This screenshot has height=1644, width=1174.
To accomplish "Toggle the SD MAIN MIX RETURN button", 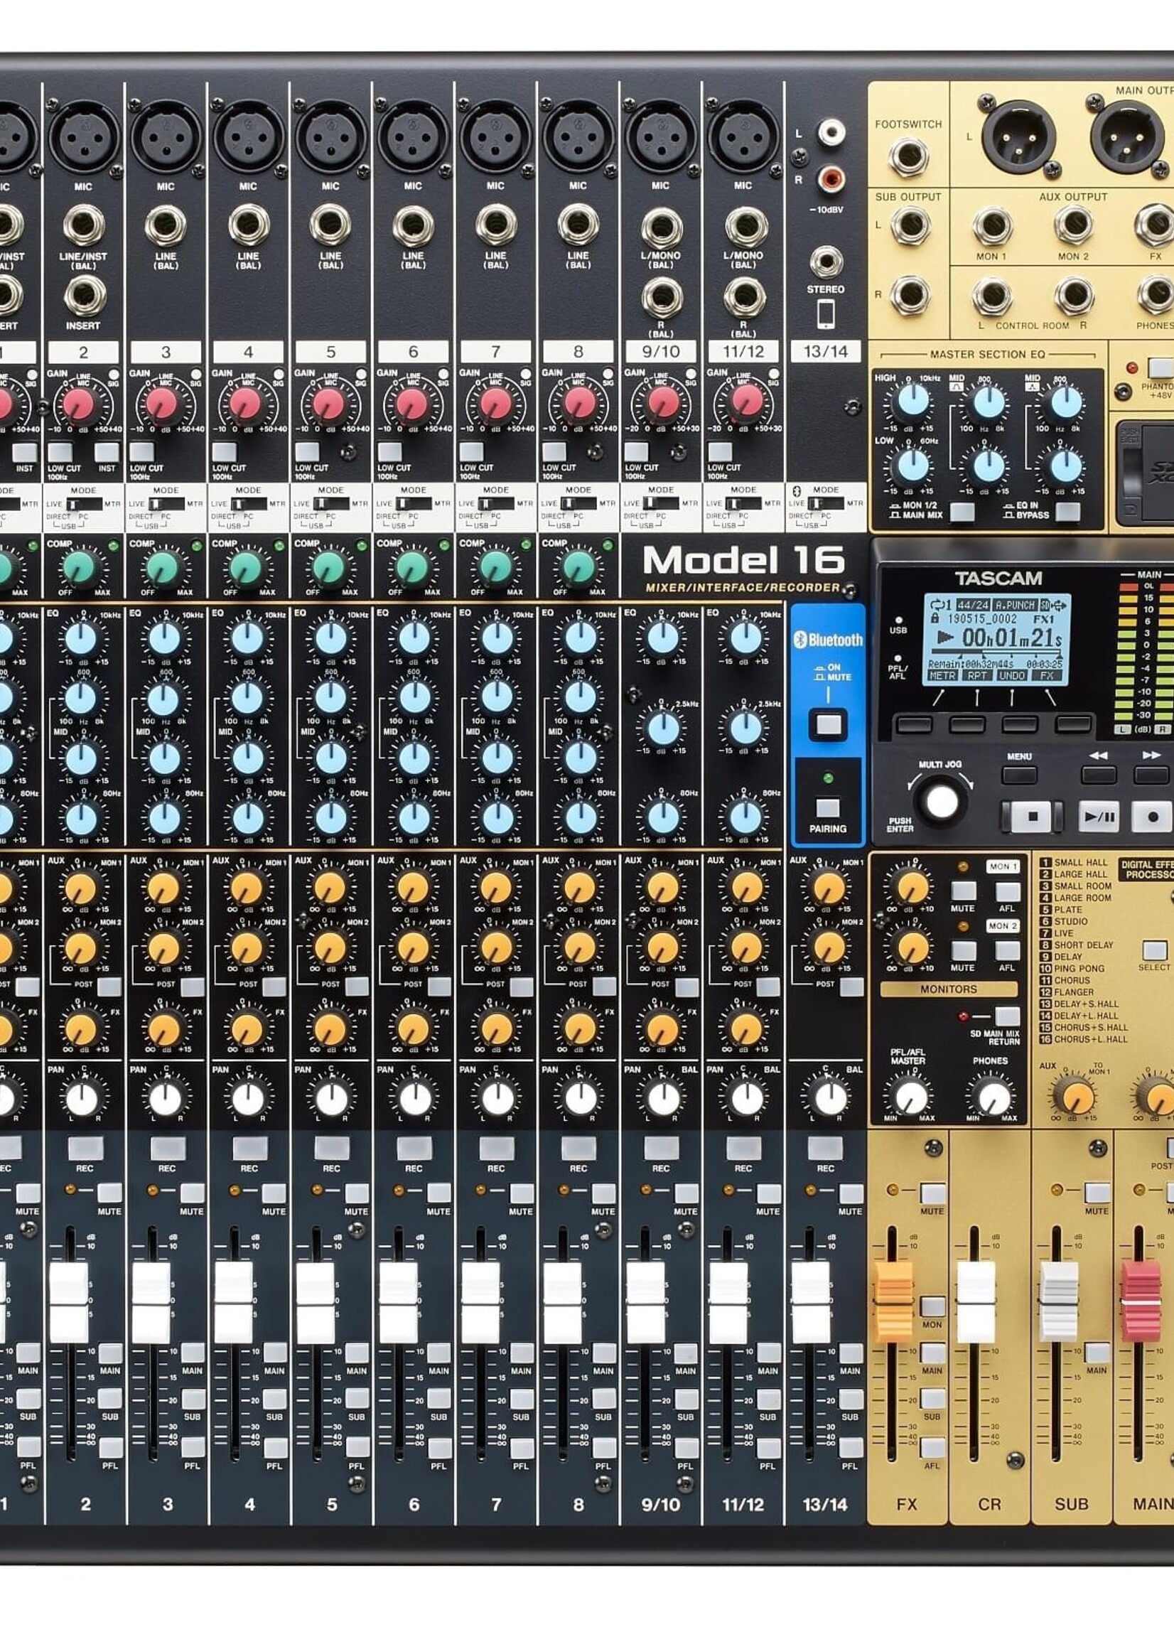I will point(1008,1016).
